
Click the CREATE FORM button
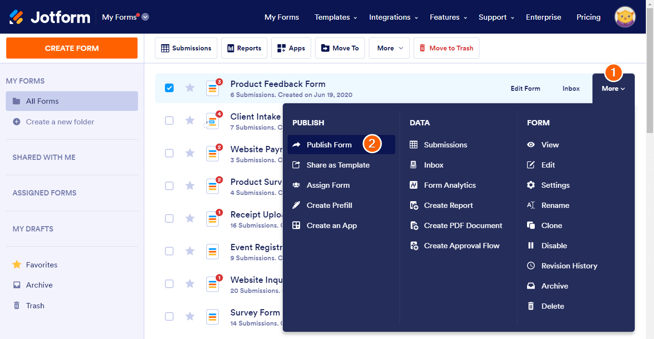[x=72, y=48]
